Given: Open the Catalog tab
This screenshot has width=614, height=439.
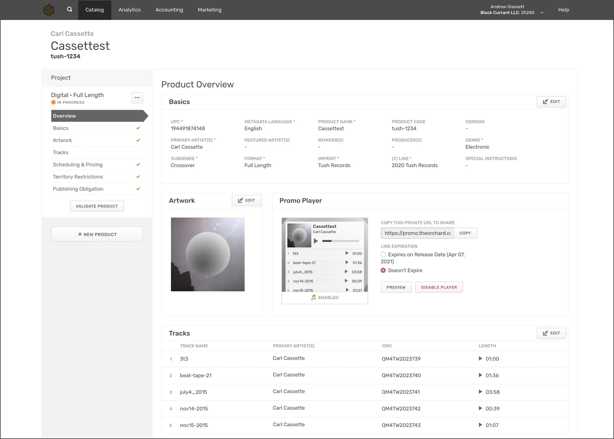Looking at the screenshot, I should [94, 10].
